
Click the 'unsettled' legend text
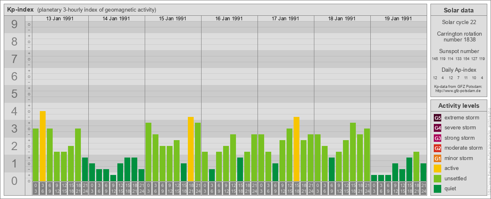coord(456,178)
